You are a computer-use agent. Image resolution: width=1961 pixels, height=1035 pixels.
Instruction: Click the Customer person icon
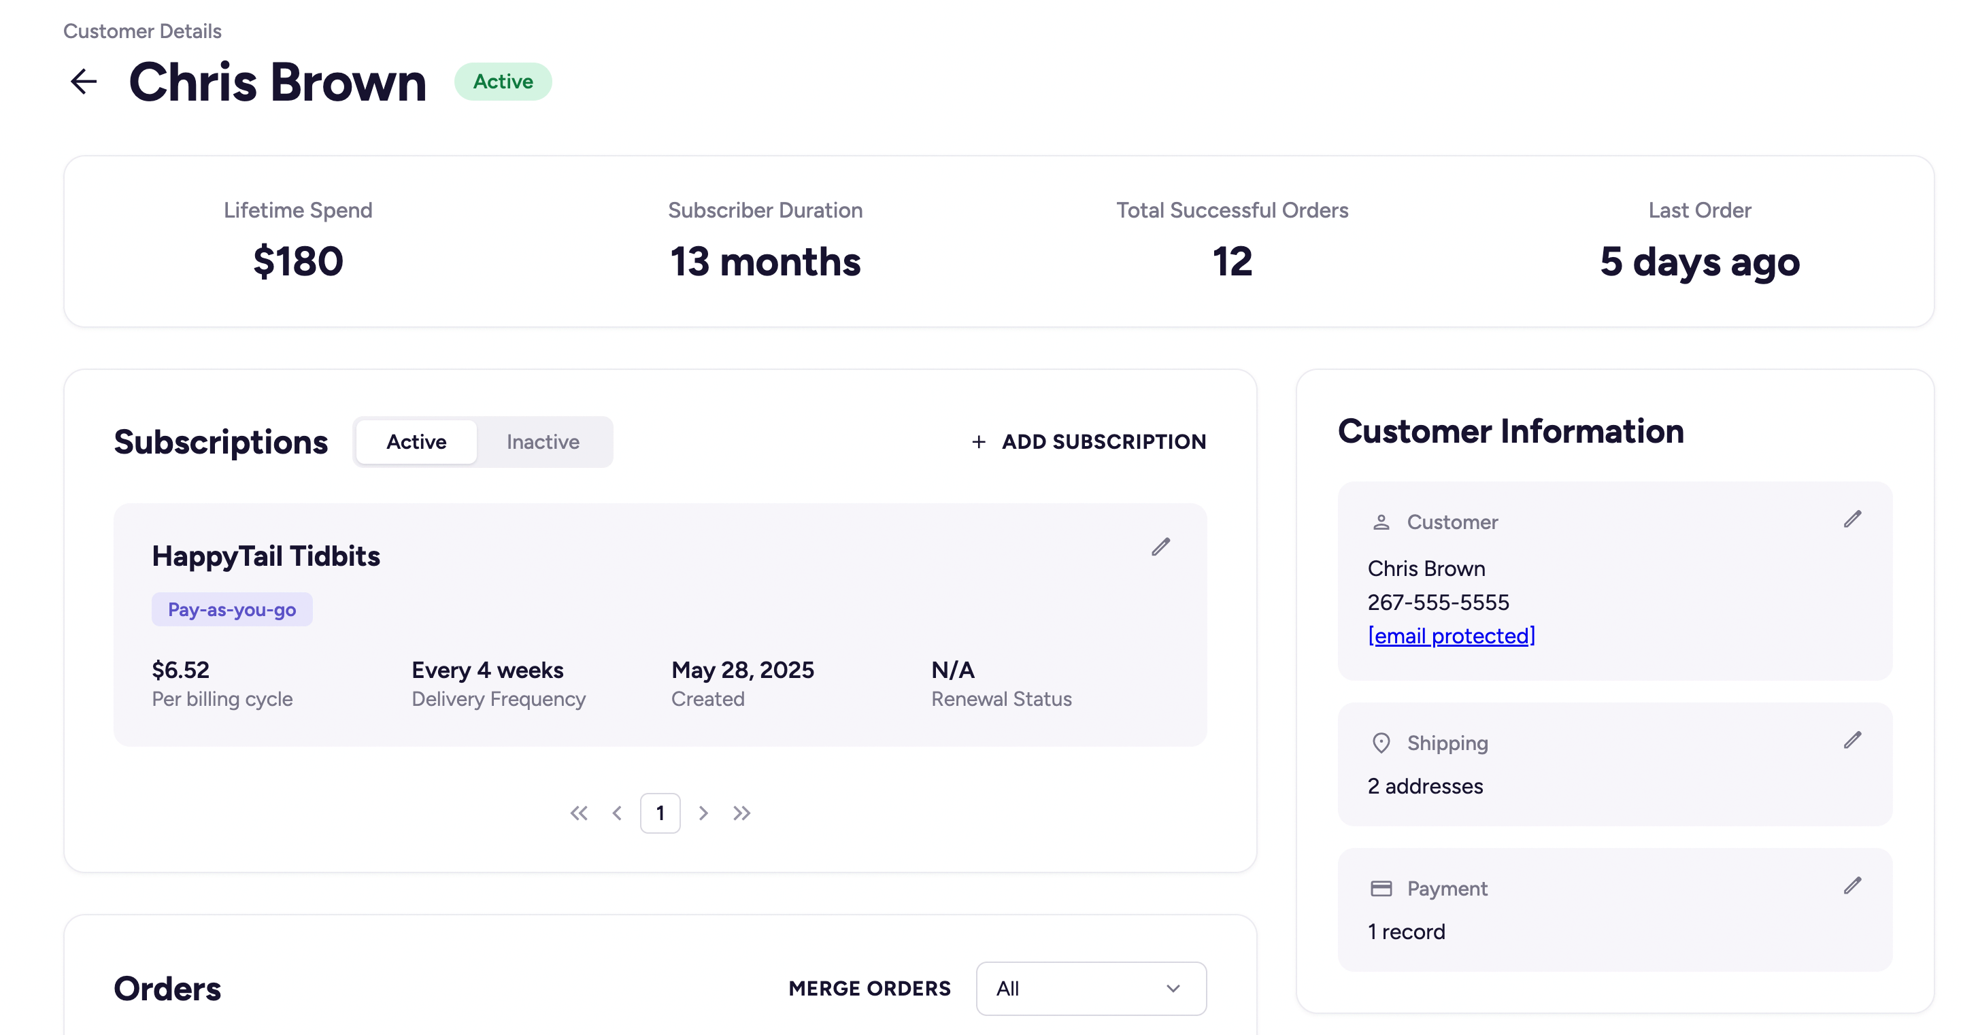(1381, 522)
